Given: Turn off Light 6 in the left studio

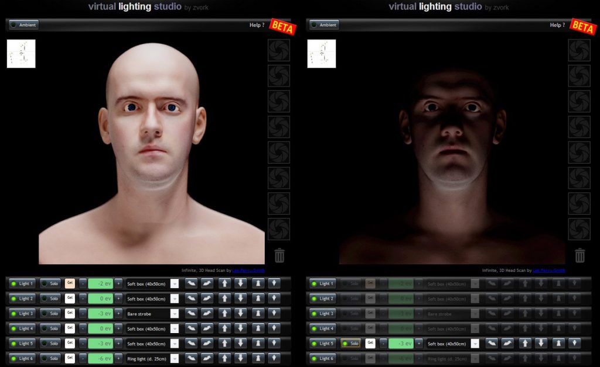Looking at the screenshot, I should 22,358.
